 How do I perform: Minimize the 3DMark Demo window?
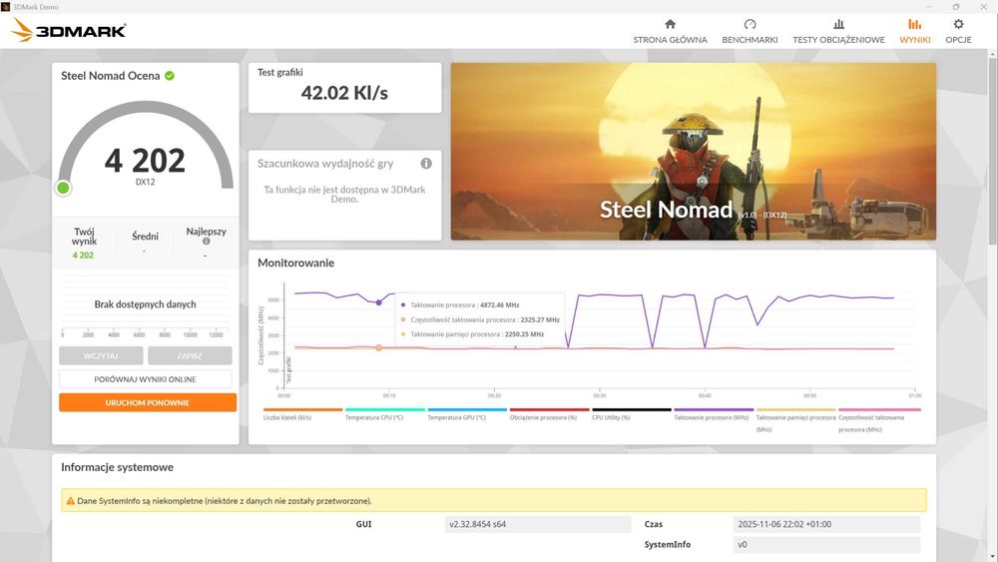tap(928, 6)
